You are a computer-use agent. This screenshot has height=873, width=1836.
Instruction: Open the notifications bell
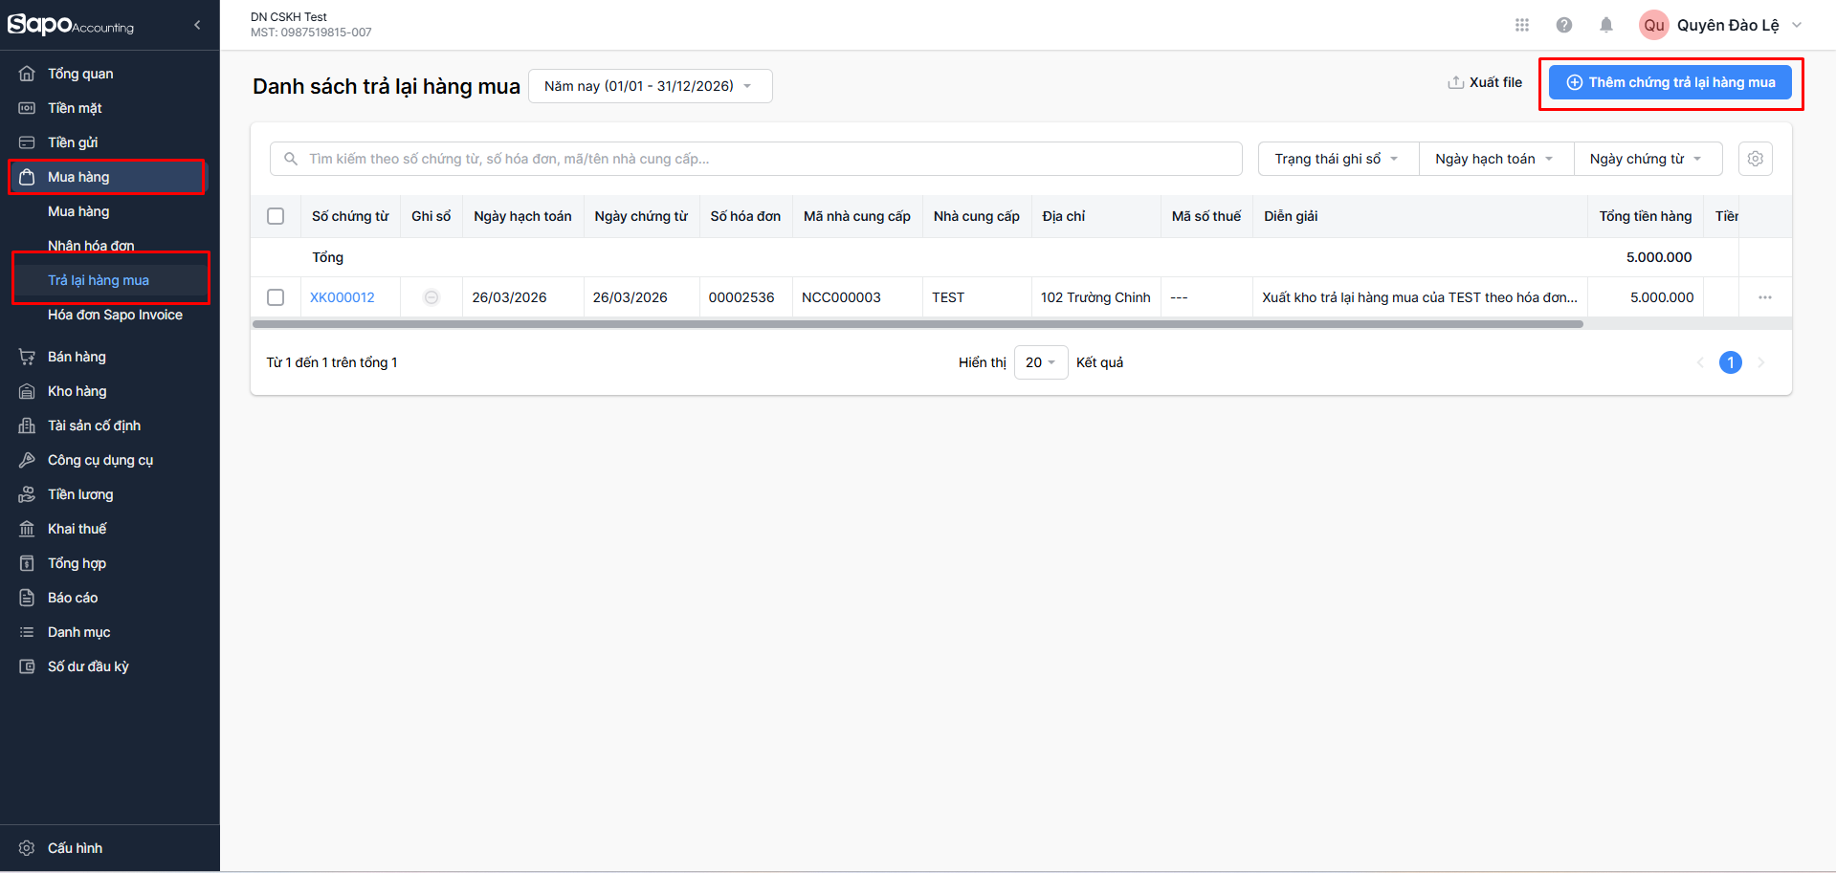click(x=1606, y=25)
